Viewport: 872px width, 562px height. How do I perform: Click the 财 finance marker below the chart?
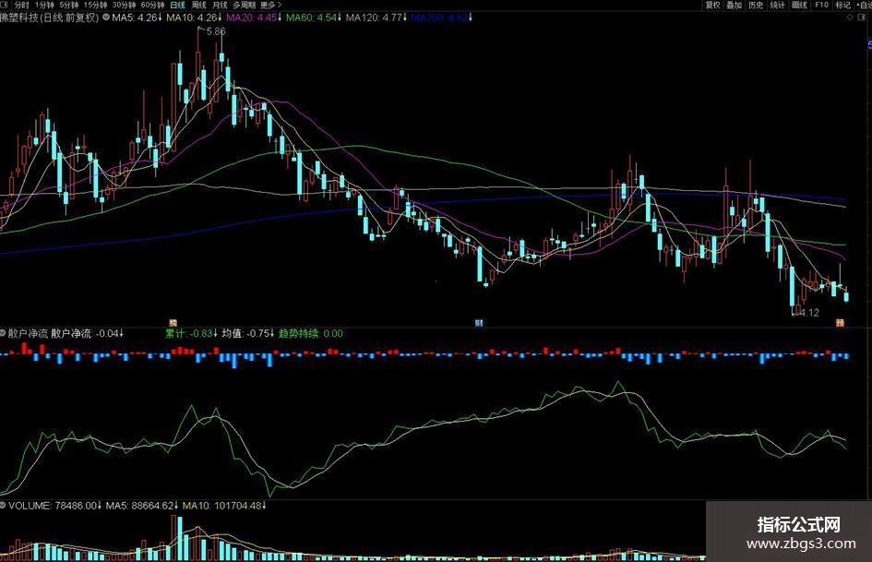point(479,323)
